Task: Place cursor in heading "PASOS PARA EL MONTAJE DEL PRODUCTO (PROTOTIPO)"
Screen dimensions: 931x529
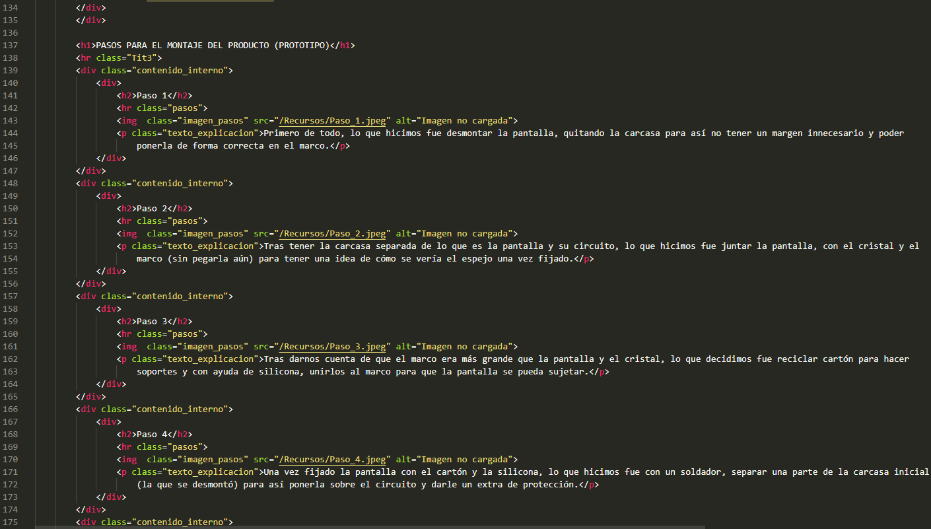Action: click(x=213, y=45)
